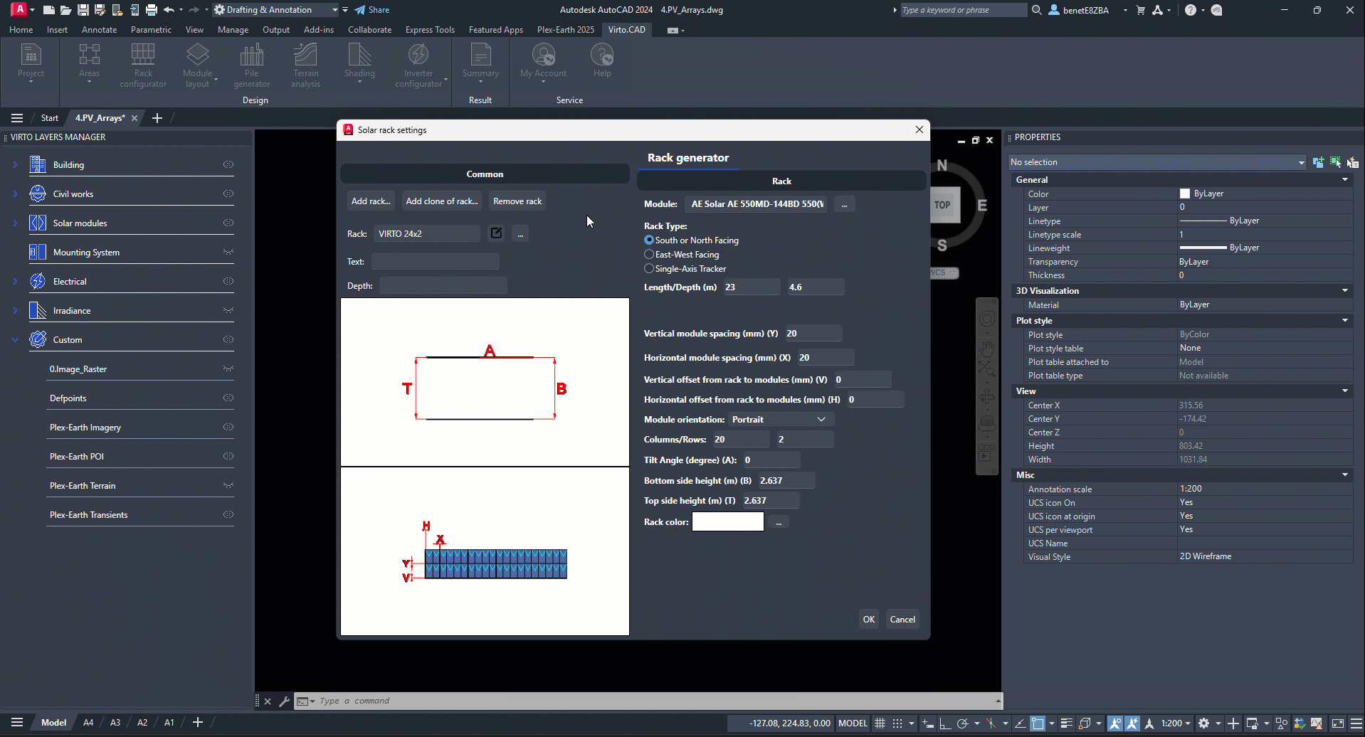The image size is (1365, 737).
Task: Expand the Civil works layer group
Action: point(15,193)
